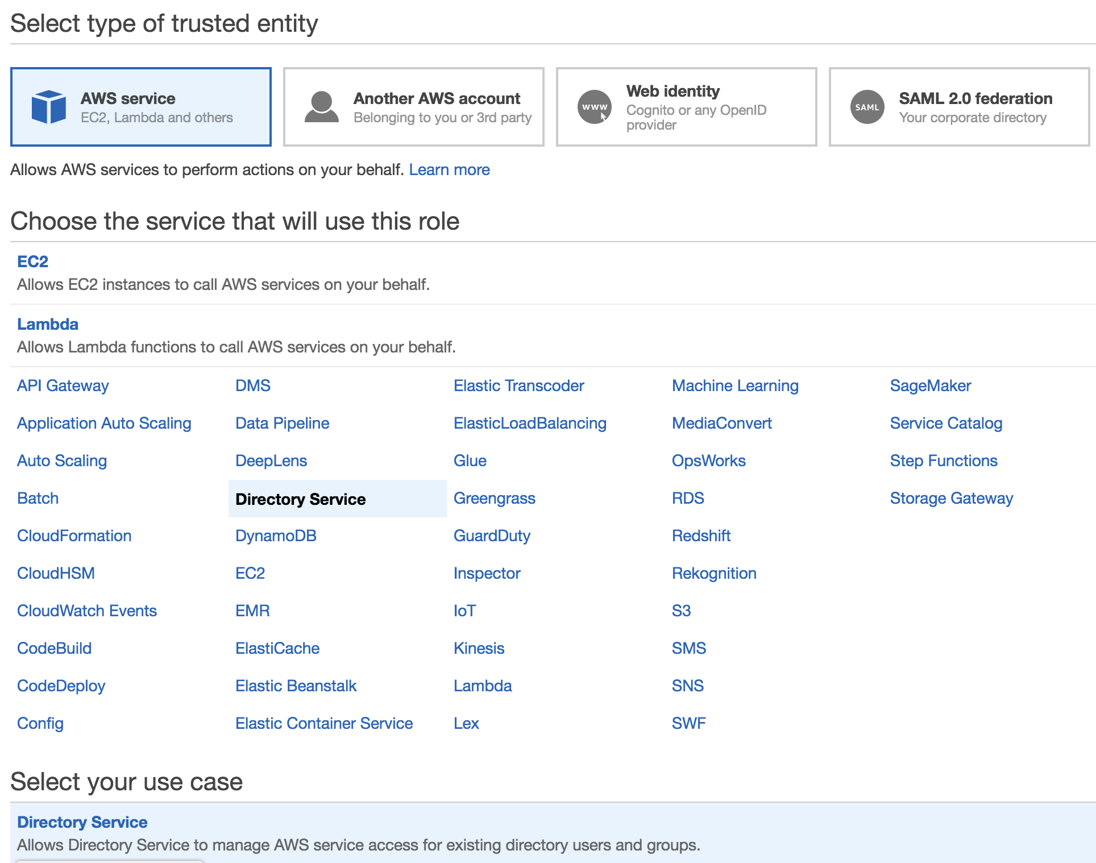Click the SAML federation circle icon
The width and height of the screenshot is (1096, 863).
click(x=867, y=107)
